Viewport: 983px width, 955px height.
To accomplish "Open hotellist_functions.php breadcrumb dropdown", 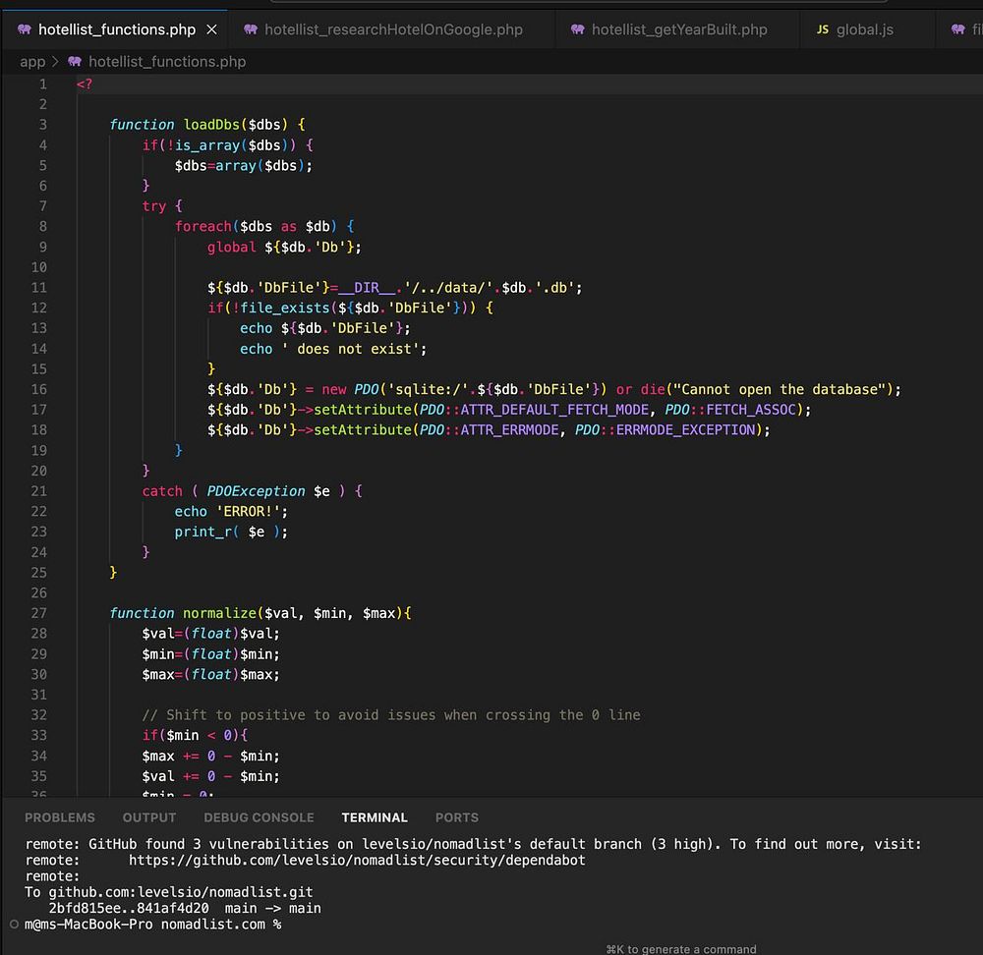I will (x=166, y=61).
